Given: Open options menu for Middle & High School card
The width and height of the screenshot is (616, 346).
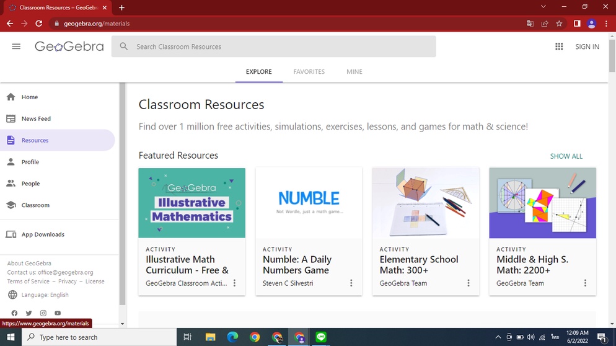Looking at the screenshot, I should (585, 283).
